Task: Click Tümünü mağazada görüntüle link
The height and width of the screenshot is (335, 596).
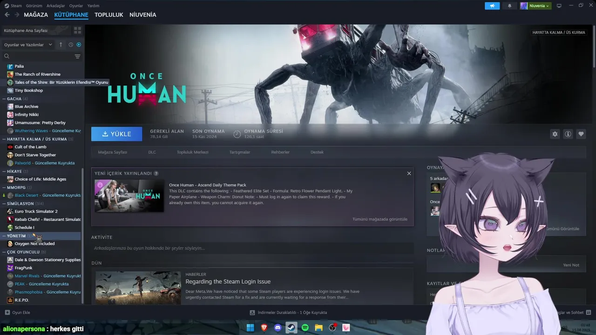Action: (380, 219)
